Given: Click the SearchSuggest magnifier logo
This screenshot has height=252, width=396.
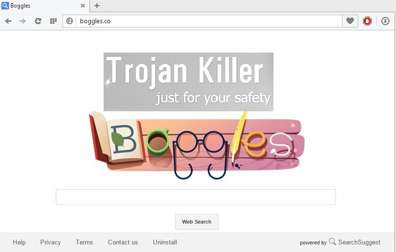Looking at the screenshot, I should pos(333,242).
